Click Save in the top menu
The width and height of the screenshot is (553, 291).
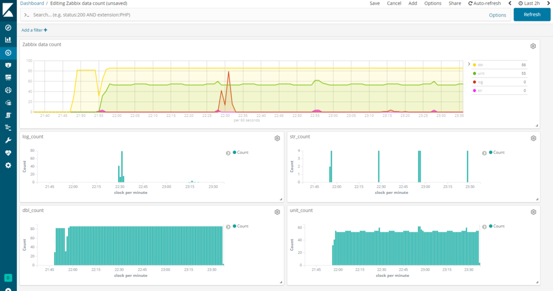(375, 3)
